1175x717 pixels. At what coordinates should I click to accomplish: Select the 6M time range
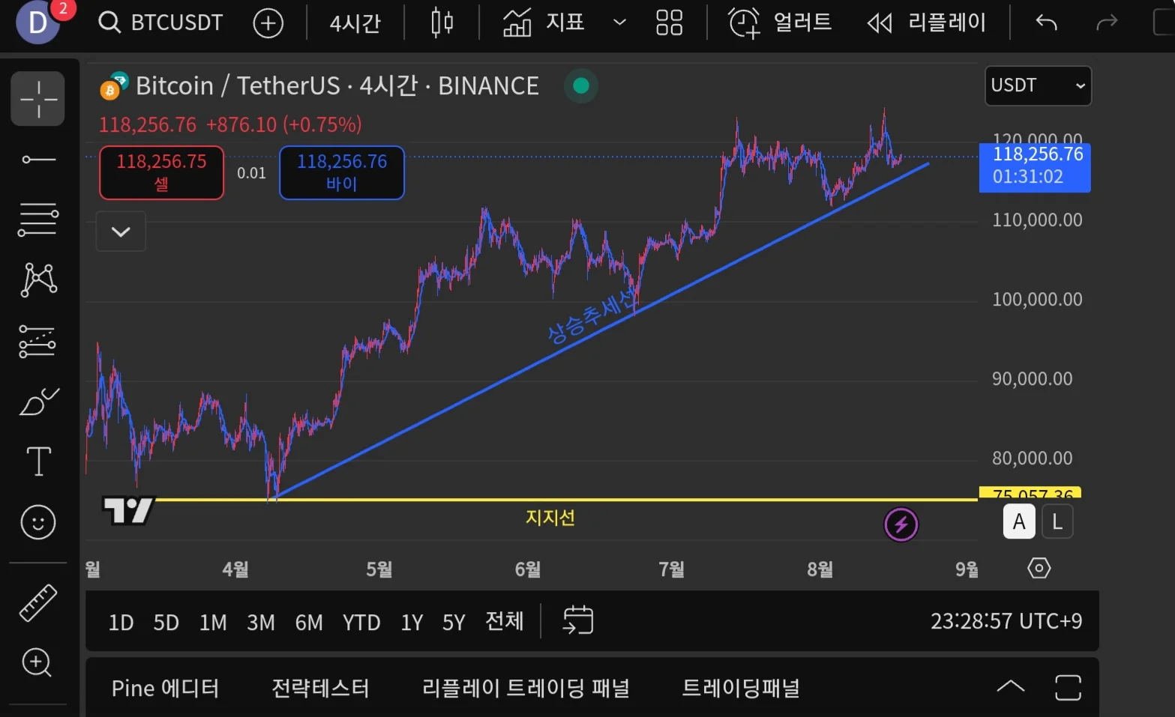(309, 622)
